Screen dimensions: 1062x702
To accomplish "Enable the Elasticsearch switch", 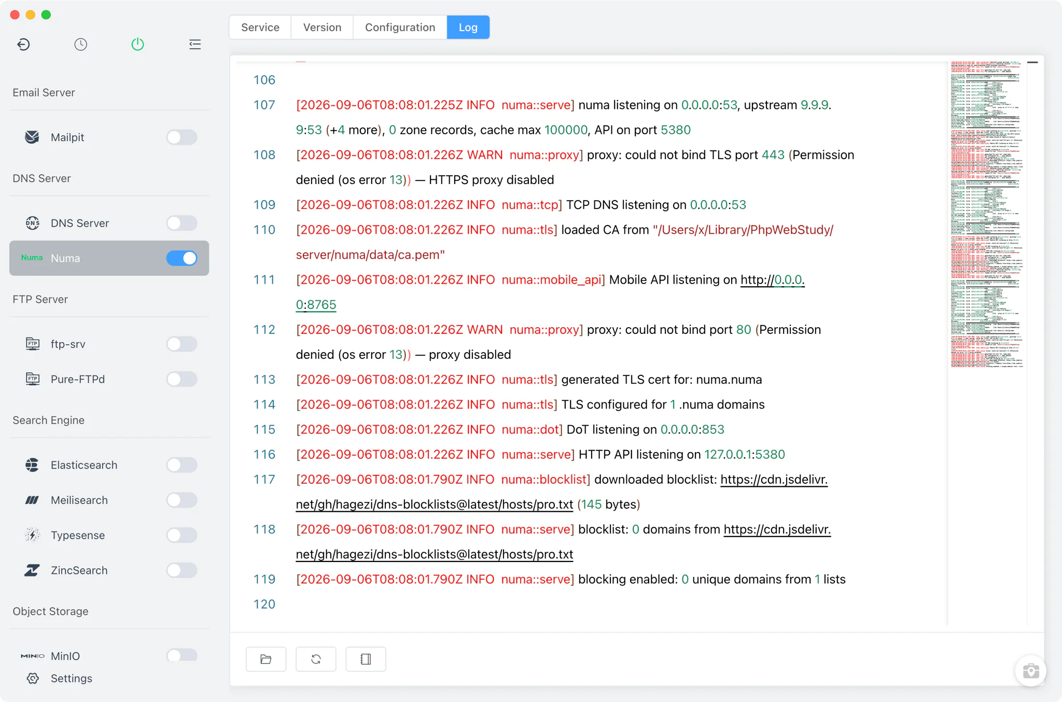I will pos(181,465).
